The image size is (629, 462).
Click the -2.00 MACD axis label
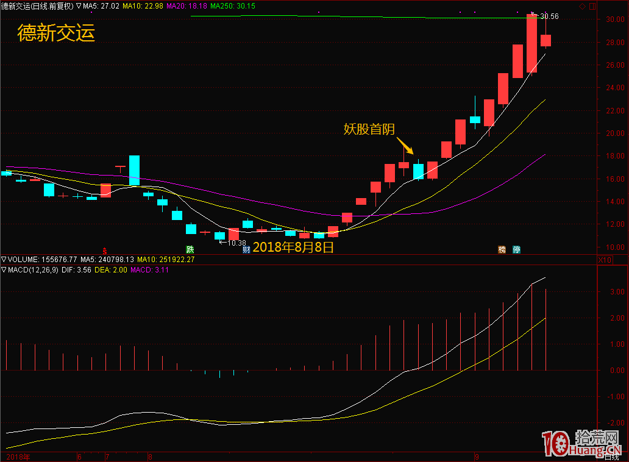point(615,423)
